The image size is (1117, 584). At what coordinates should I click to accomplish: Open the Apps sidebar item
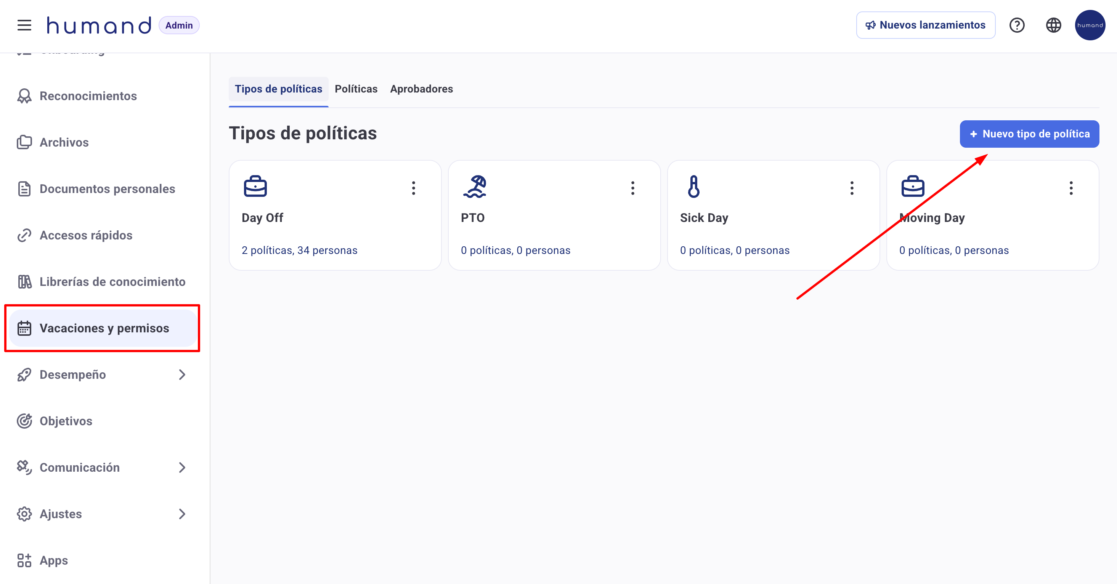point(53,560)
